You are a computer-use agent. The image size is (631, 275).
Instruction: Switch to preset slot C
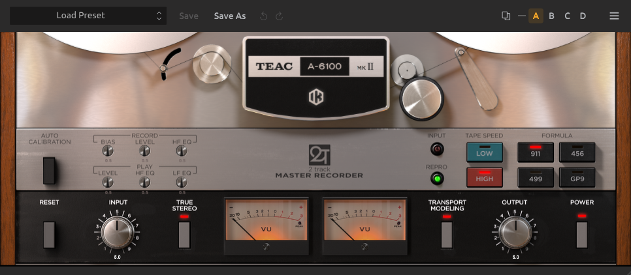tap(567, 16)
